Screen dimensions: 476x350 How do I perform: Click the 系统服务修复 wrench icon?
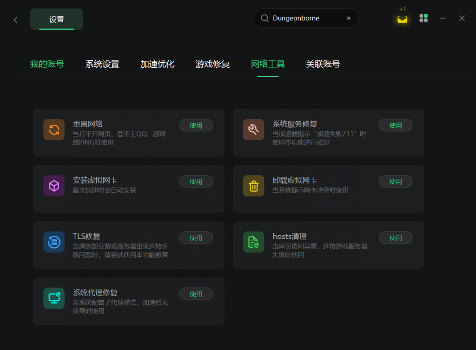[x=253, y=130]
